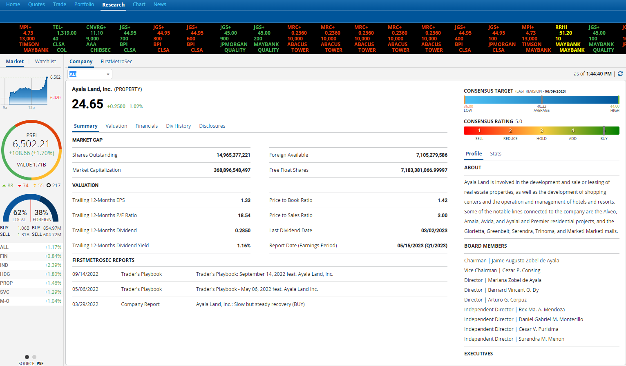Select the HDG sector index row

pos(31,274)
